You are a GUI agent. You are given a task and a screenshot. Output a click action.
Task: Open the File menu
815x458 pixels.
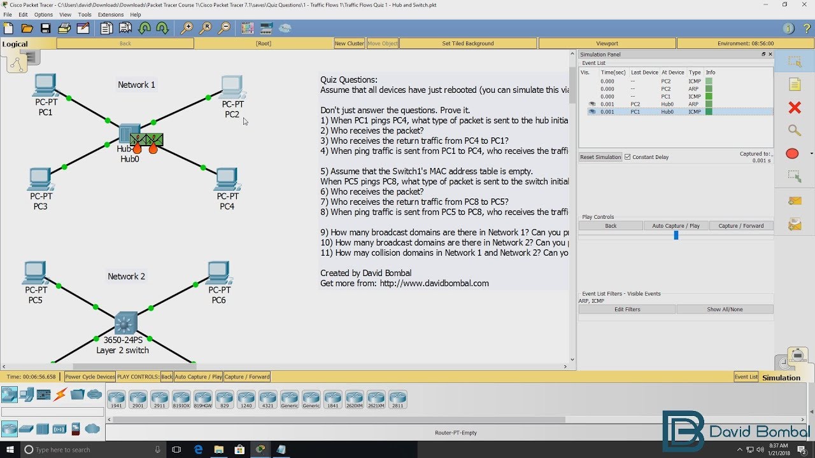coord(8,15)
